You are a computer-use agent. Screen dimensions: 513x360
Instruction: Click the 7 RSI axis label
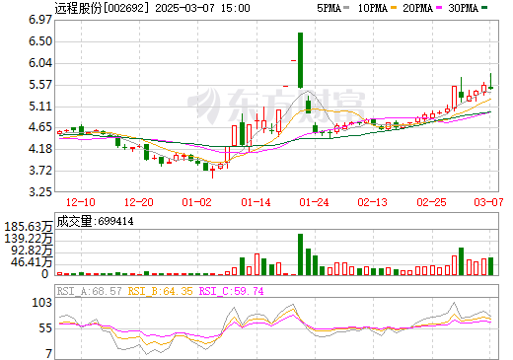click(x=49, y=354)
